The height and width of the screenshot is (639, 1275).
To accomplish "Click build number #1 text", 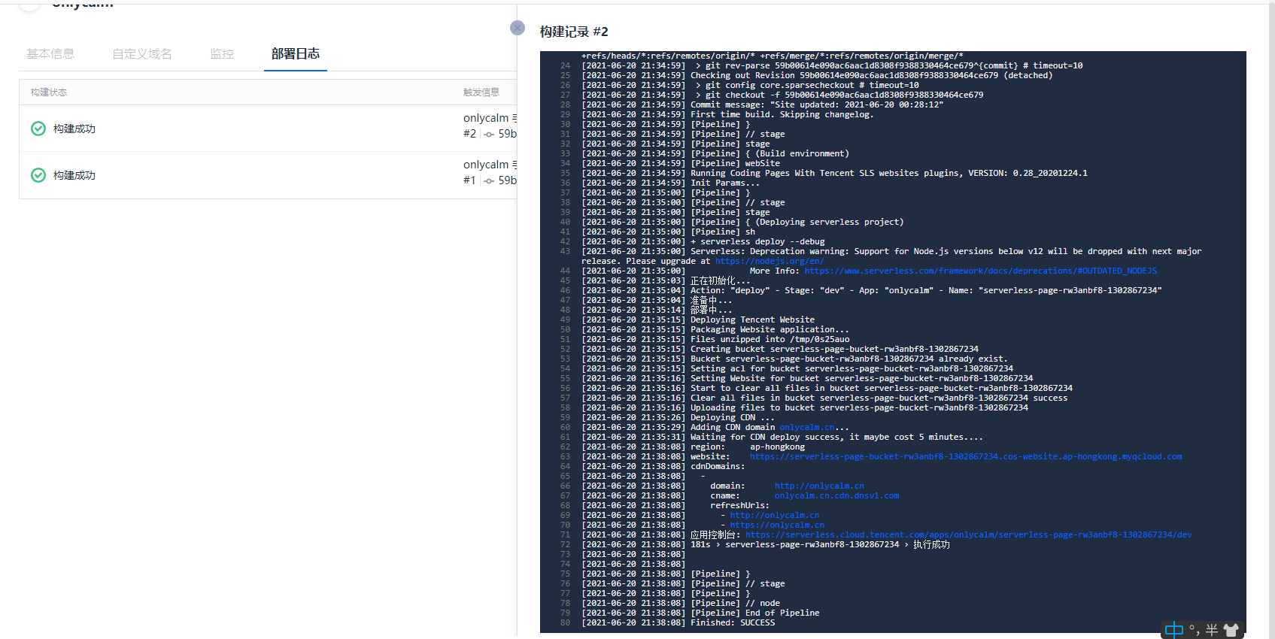I will (469, 180).
